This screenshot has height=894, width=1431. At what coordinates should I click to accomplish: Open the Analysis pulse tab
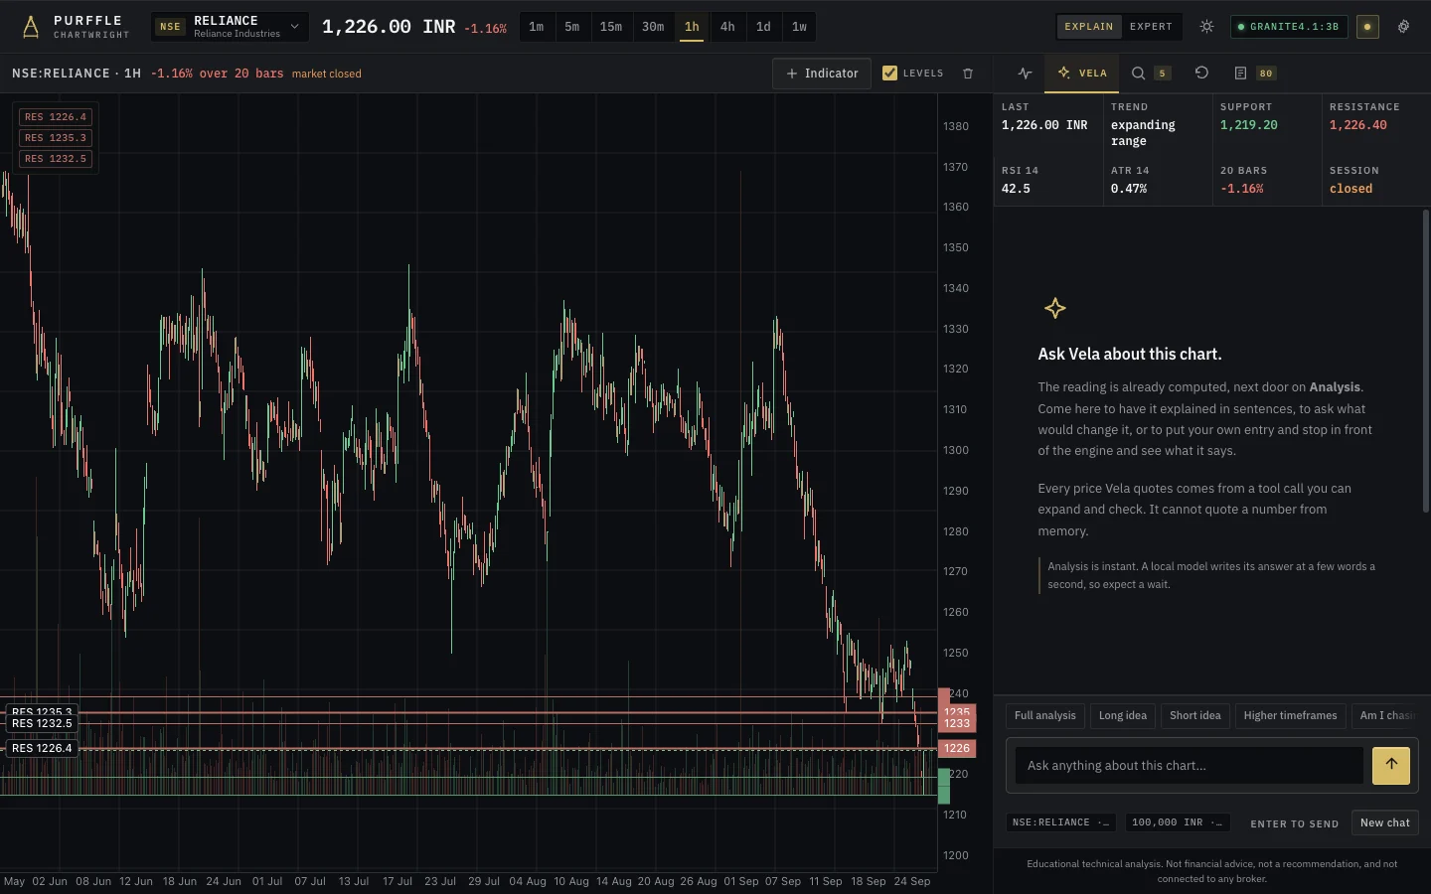1025,74
